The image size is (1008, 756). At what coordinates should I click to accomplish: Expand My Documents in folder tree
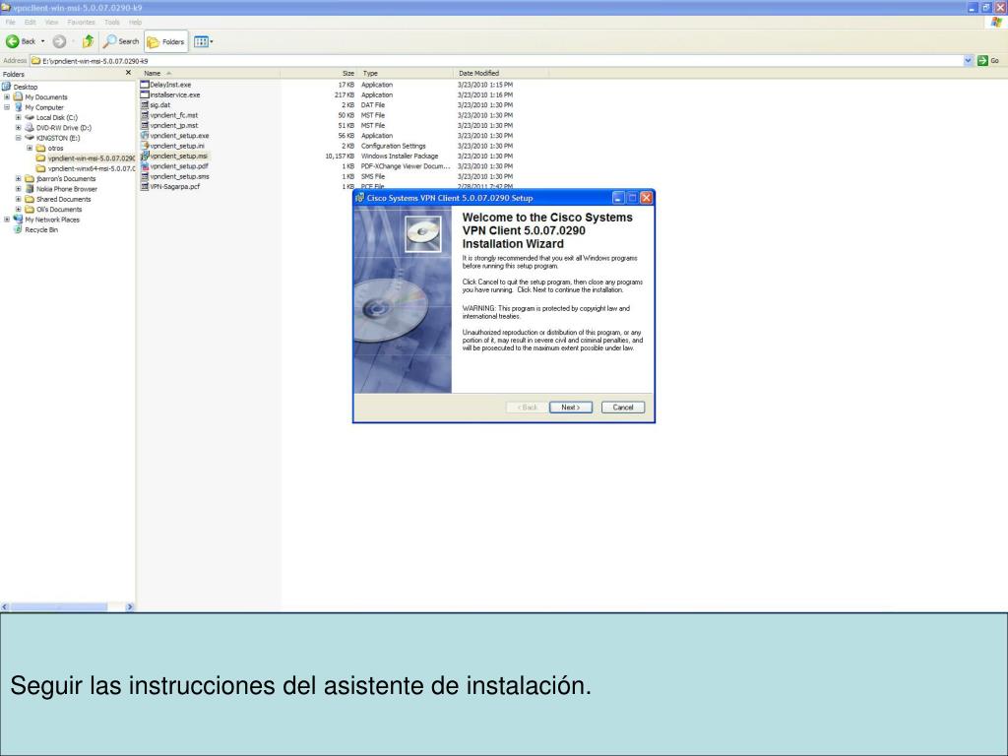[7, 97]
